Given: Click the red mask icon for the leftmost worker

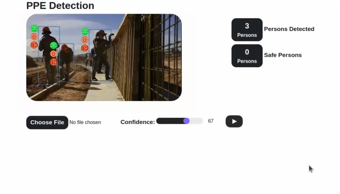Looking at the screenshot, I should 34,37.
